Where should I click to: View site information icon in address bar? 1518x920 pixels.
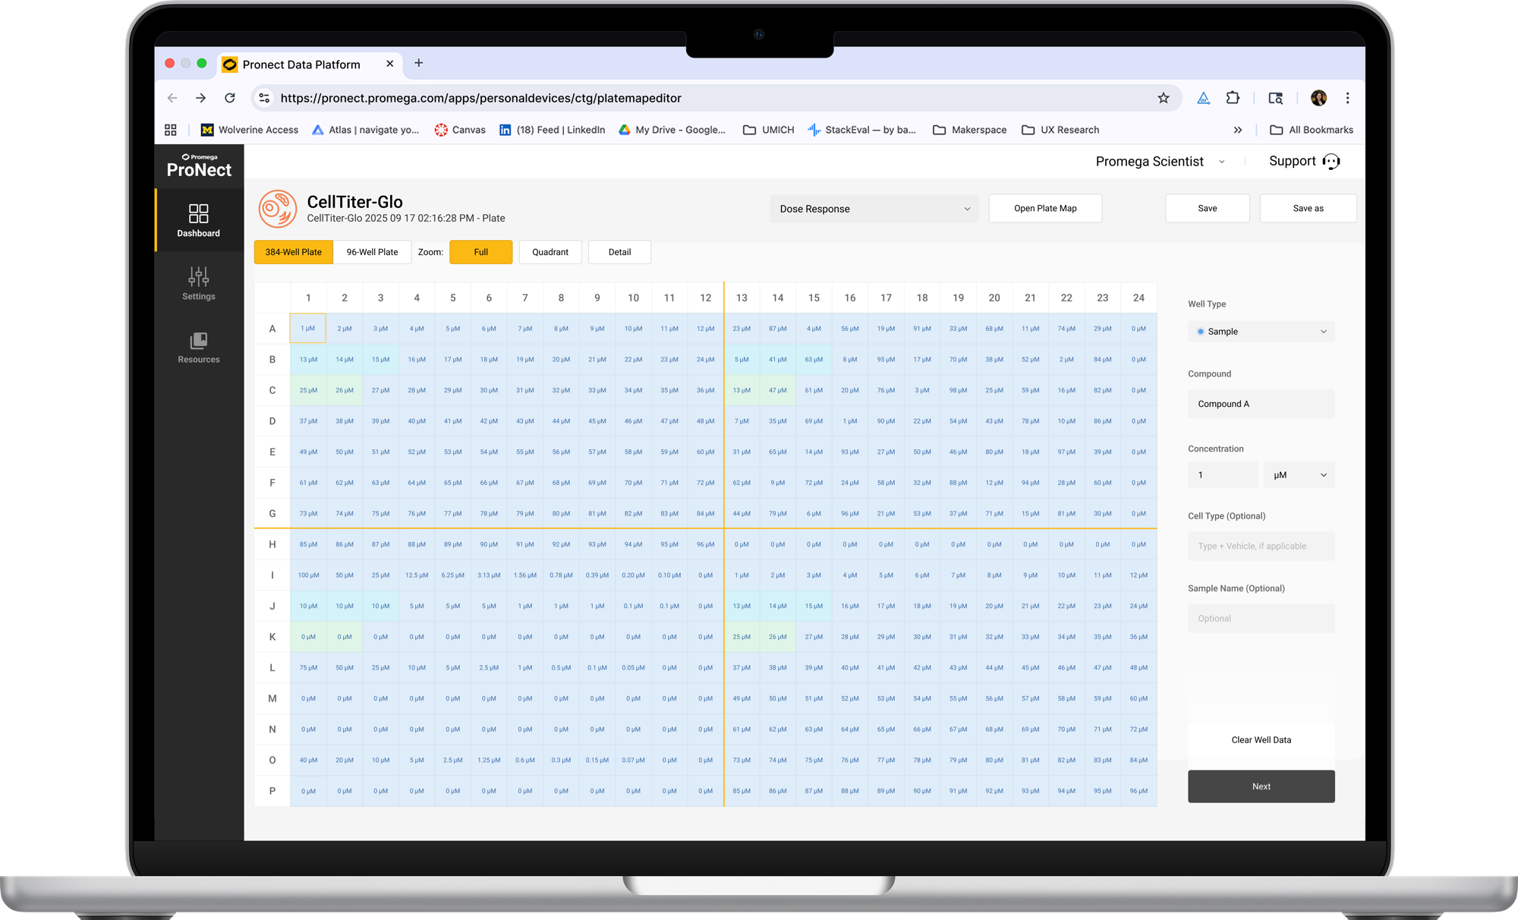[264, 98]
